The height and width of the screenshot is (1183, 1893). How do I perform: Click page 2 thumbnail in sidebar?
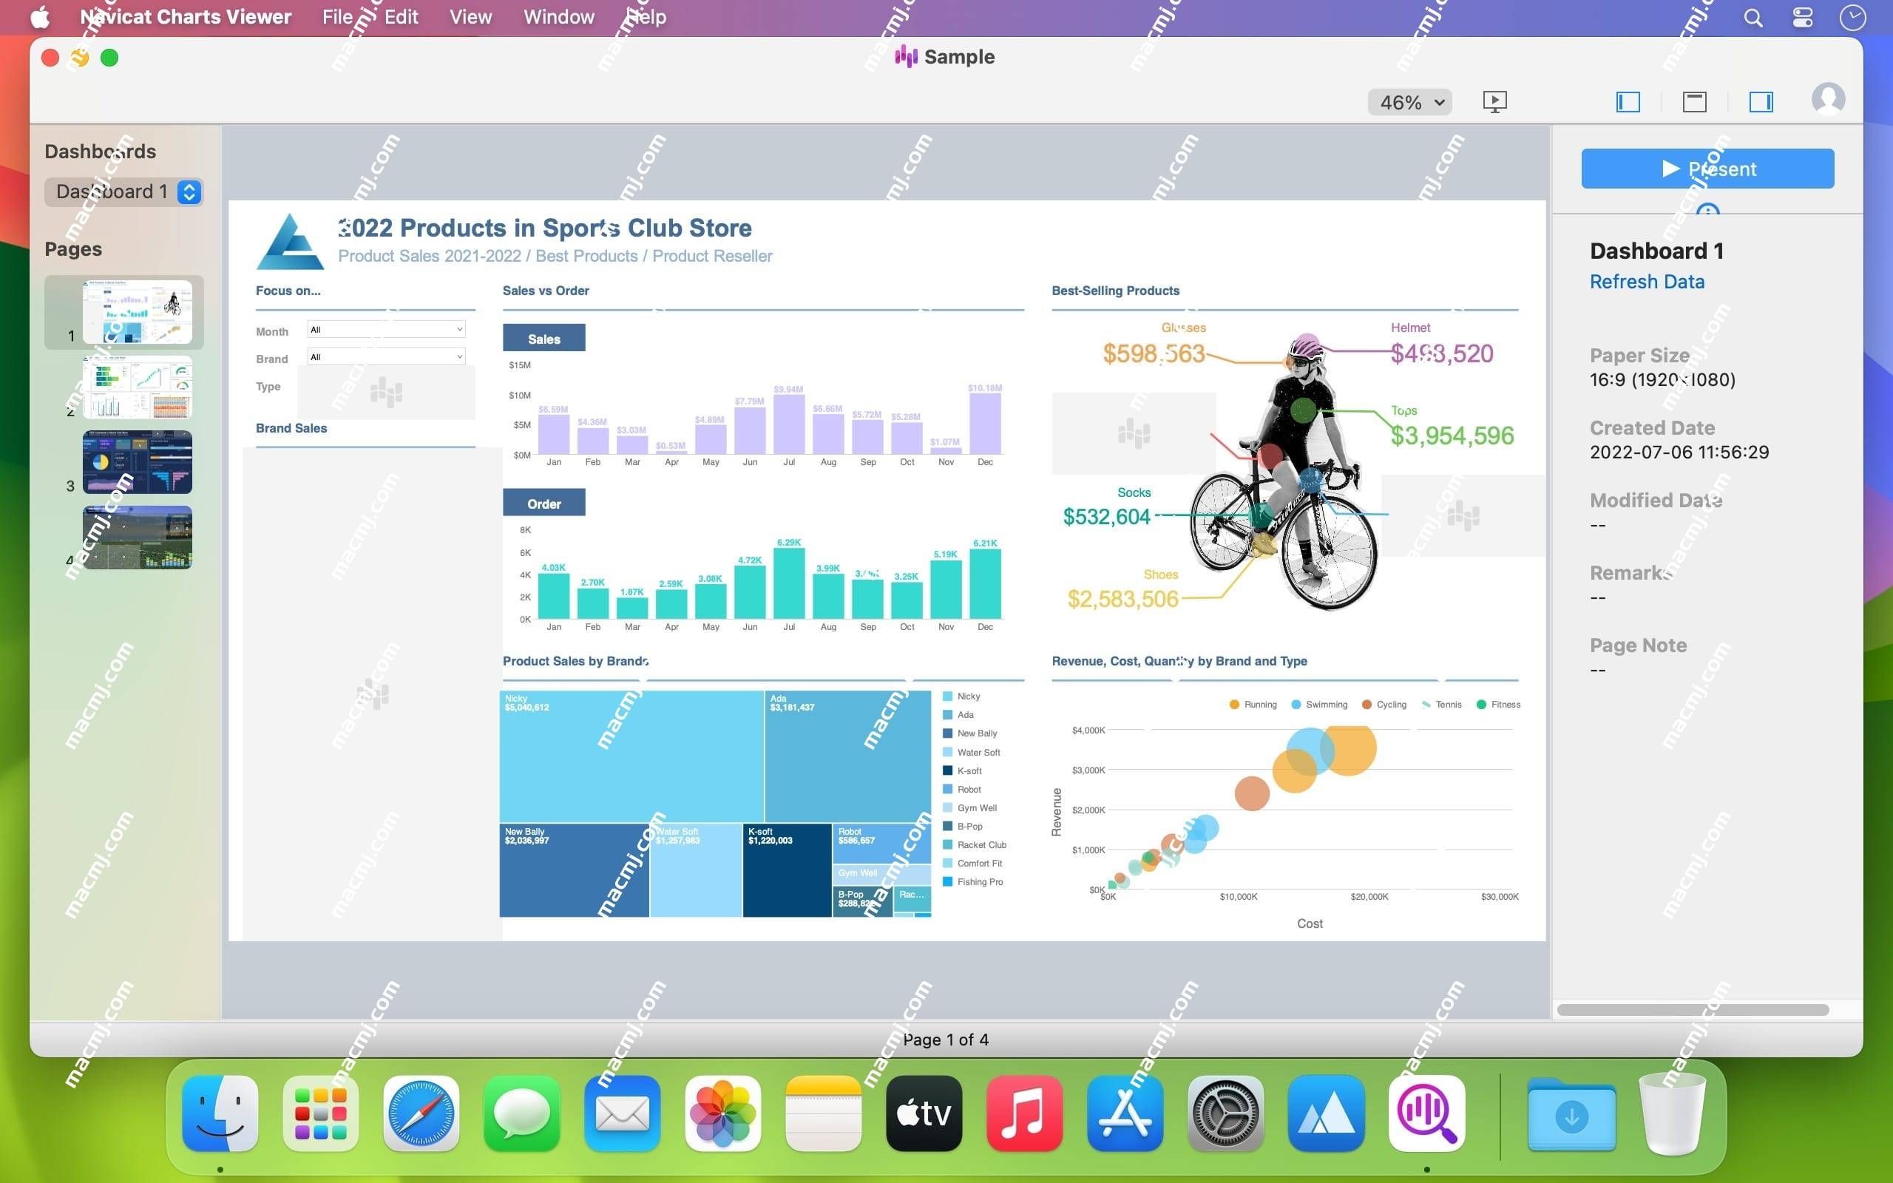pos(136,384)
